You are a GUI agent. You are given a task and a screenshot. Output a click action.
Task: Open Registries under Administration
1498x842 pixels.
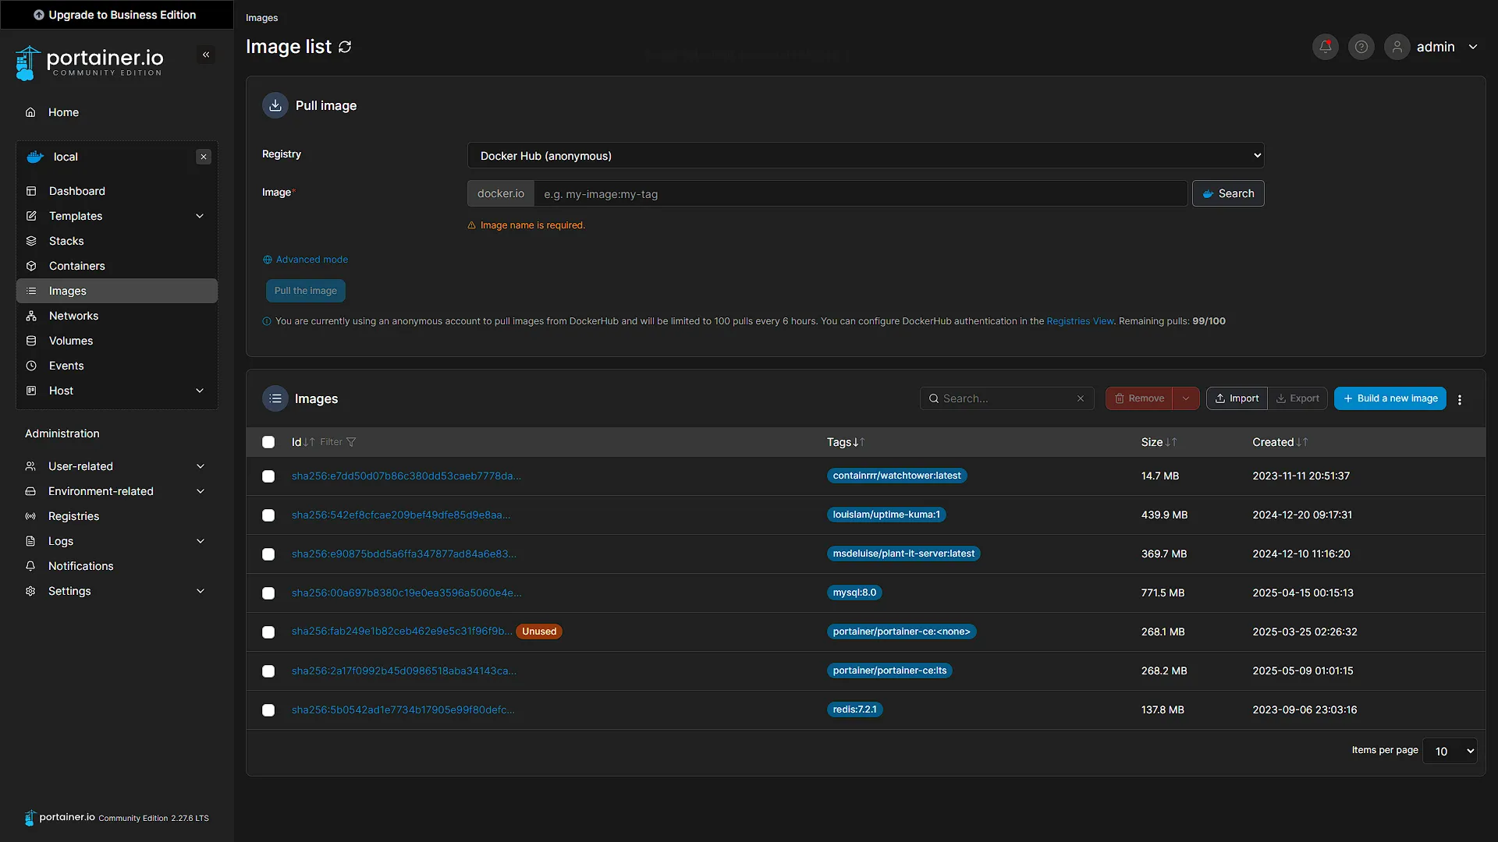[x=116, y=516]
